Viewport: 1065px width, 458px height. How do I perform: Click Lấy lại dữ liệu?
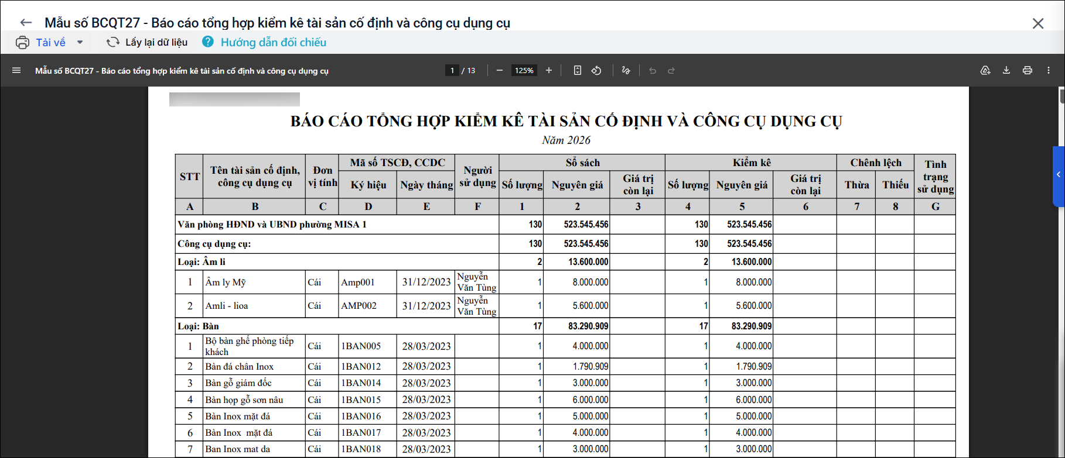point(156,42)
